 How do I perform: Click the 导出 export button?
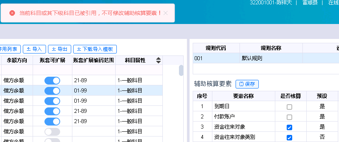(x=59, y=49)
